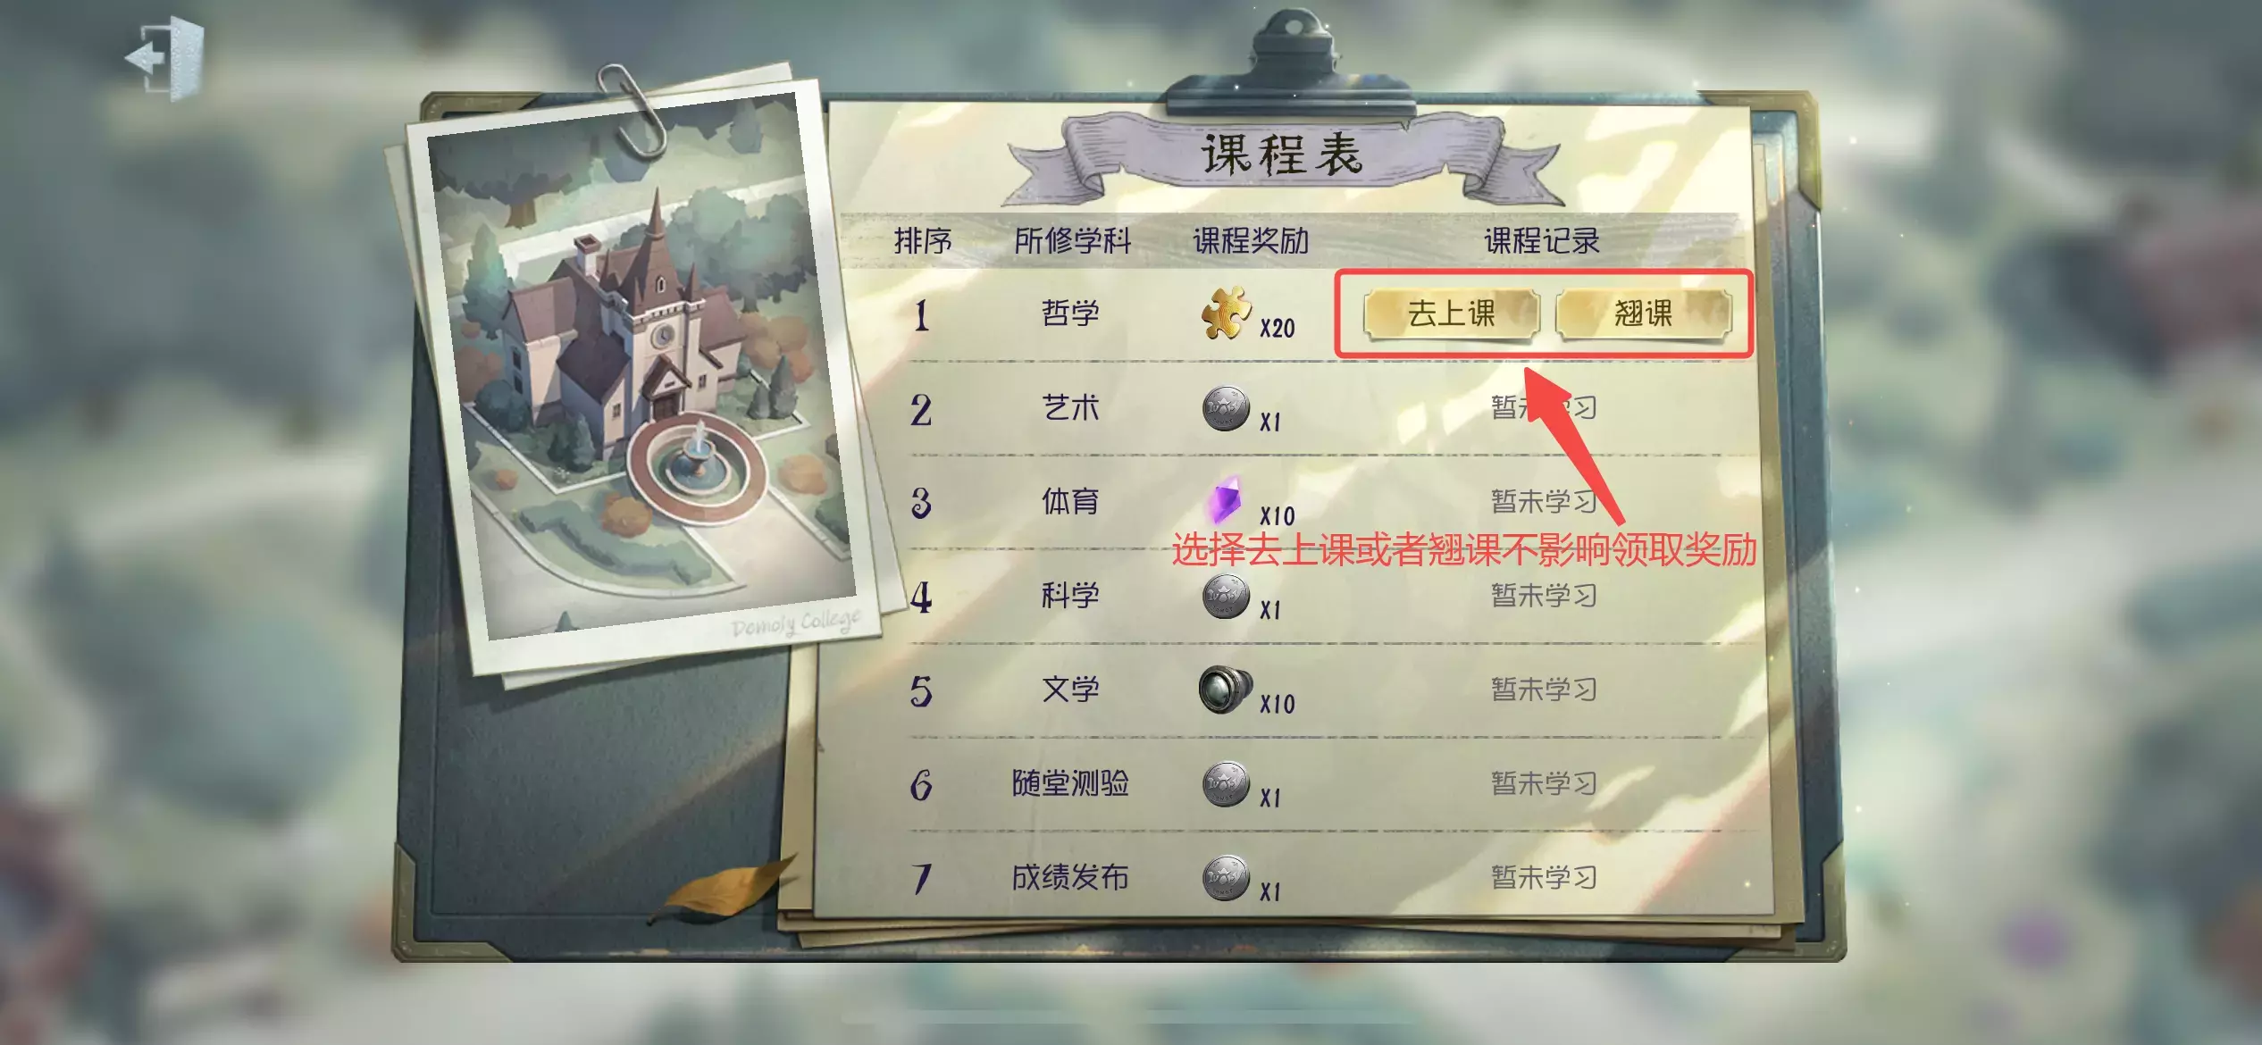Tap the golden puzzle piece reward
This screenshot has height=1045, width=2262.
1226,313
